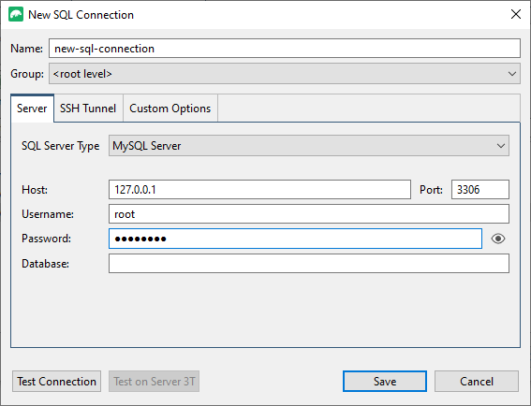Click the Studio 3T app icon in title bar

pos(16,15)
